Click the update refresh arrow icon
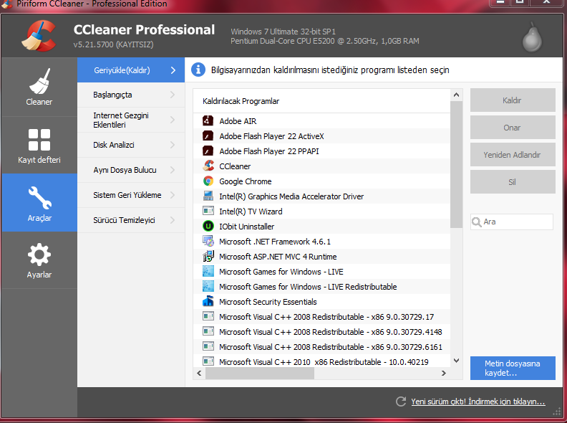567x423 pixels. pos(401,401)
